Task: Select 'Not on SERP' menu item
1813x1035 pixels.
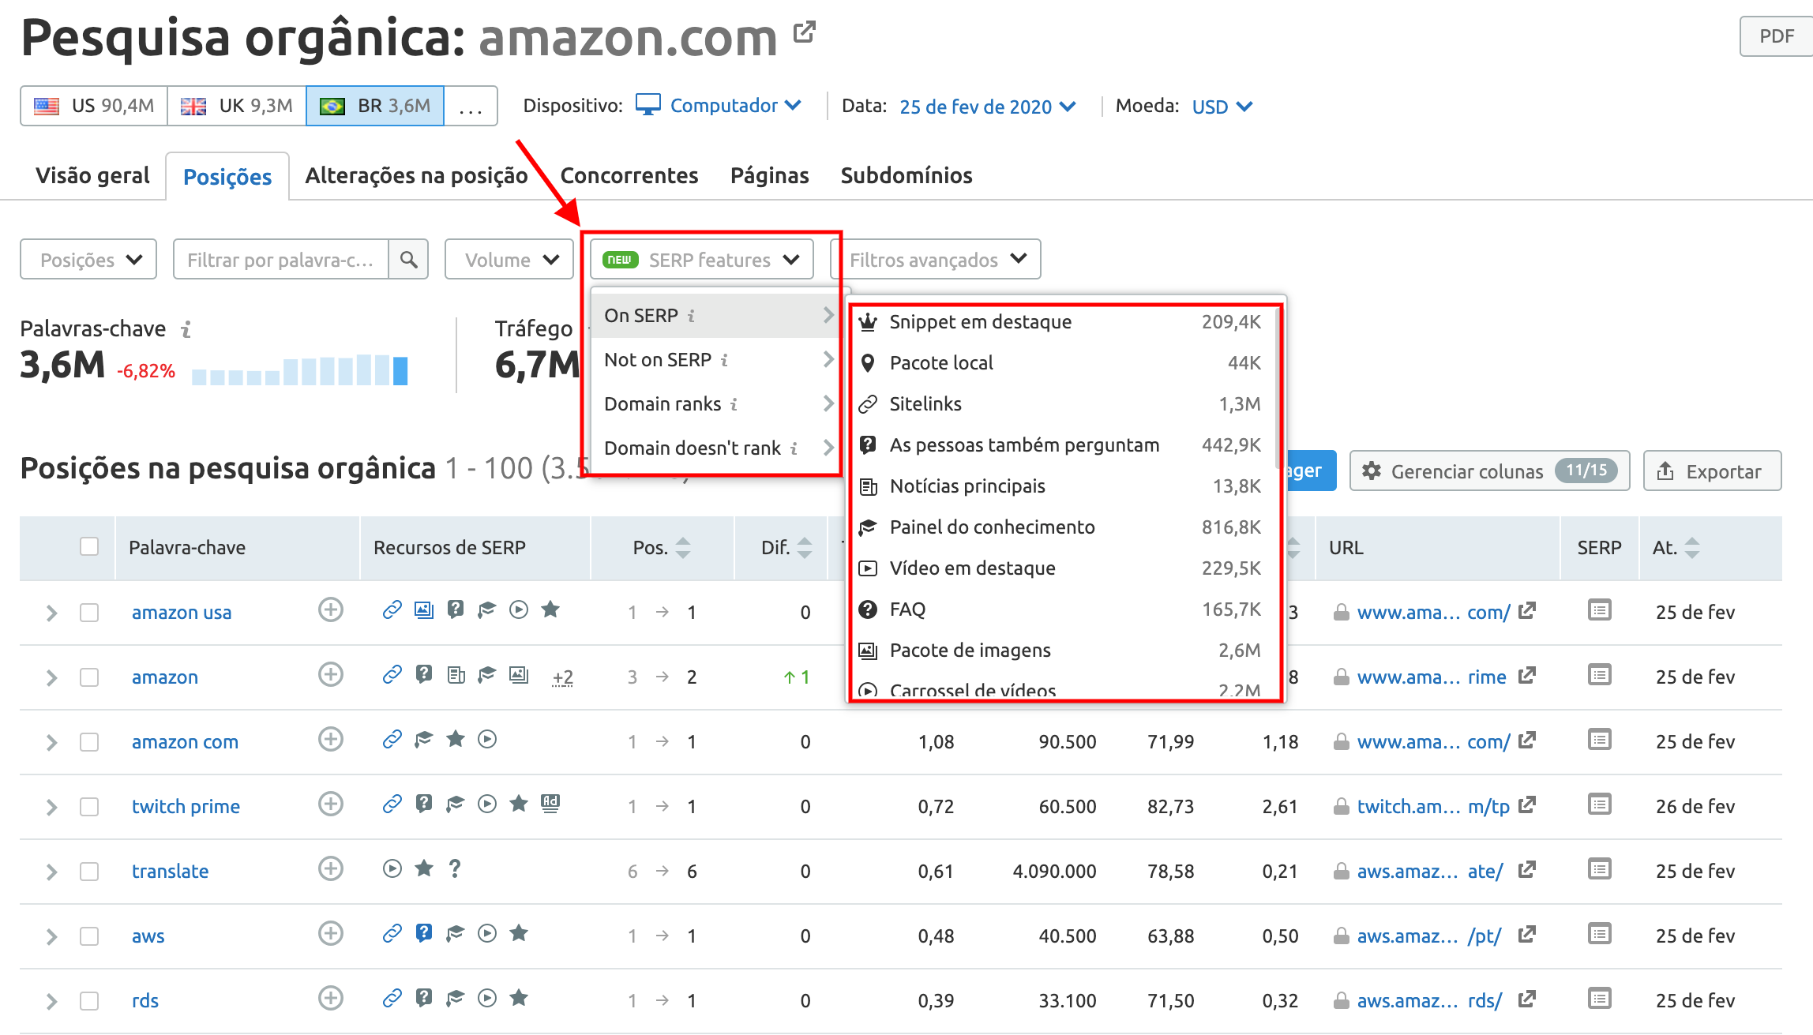Action: [x=716, y=360]
